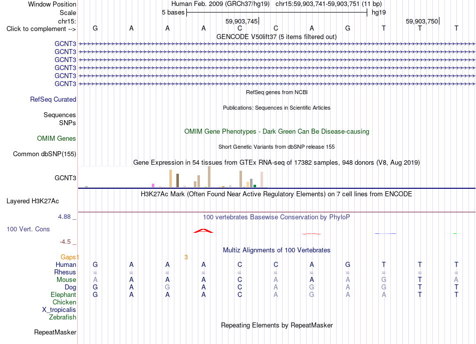Open the 100 Vert. Cons track label
Screen dimensions: 476x344
28,229
